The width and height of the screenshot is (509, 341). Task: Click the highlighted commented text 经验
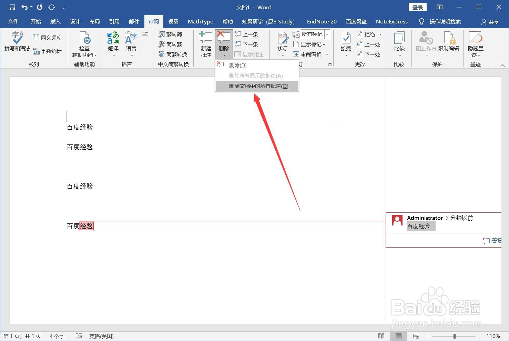pos(86,226)
